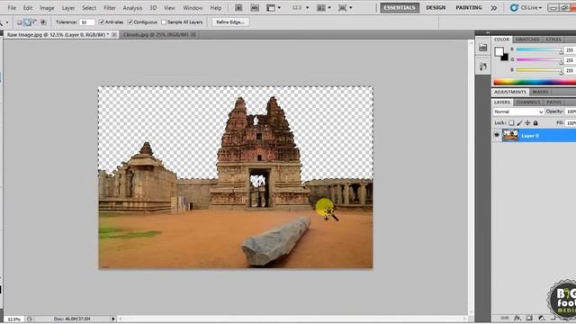Screen dimensions: 576x324
Task: Toggle Lock position icon
Action: click(x=527, y=123)
